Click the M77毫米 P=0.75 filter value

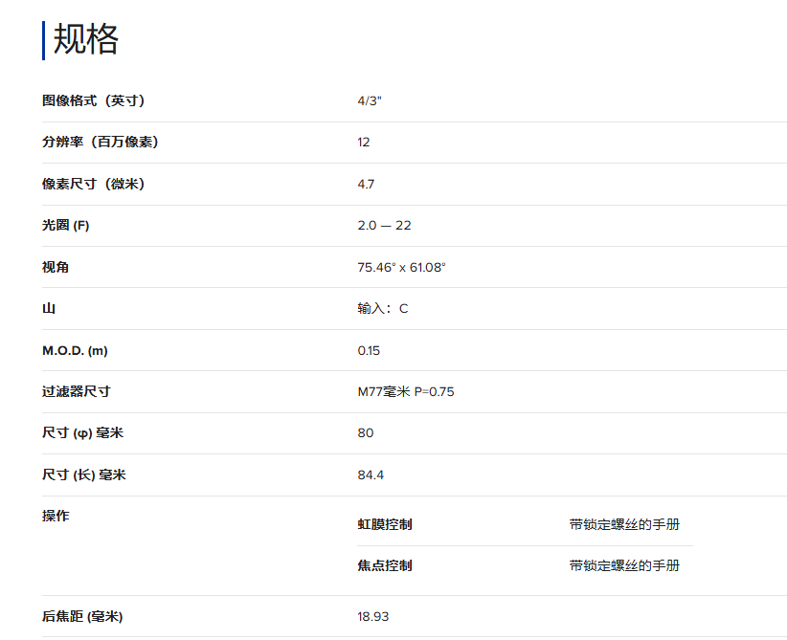pos(406,391)
